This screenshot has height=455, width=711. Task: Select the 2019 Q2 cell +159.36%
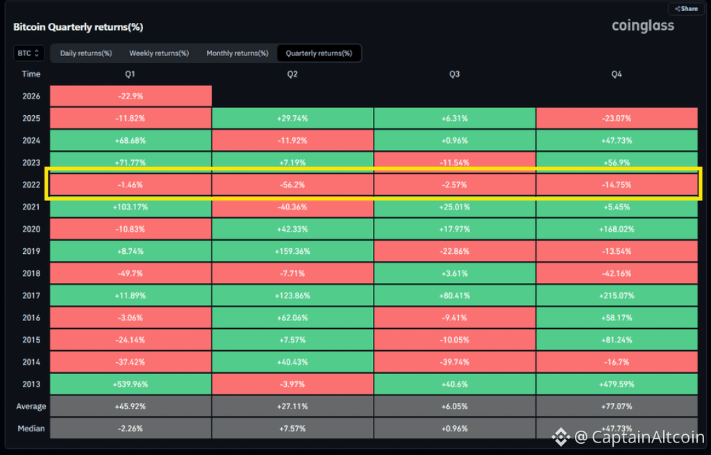[x=292, y=251]
